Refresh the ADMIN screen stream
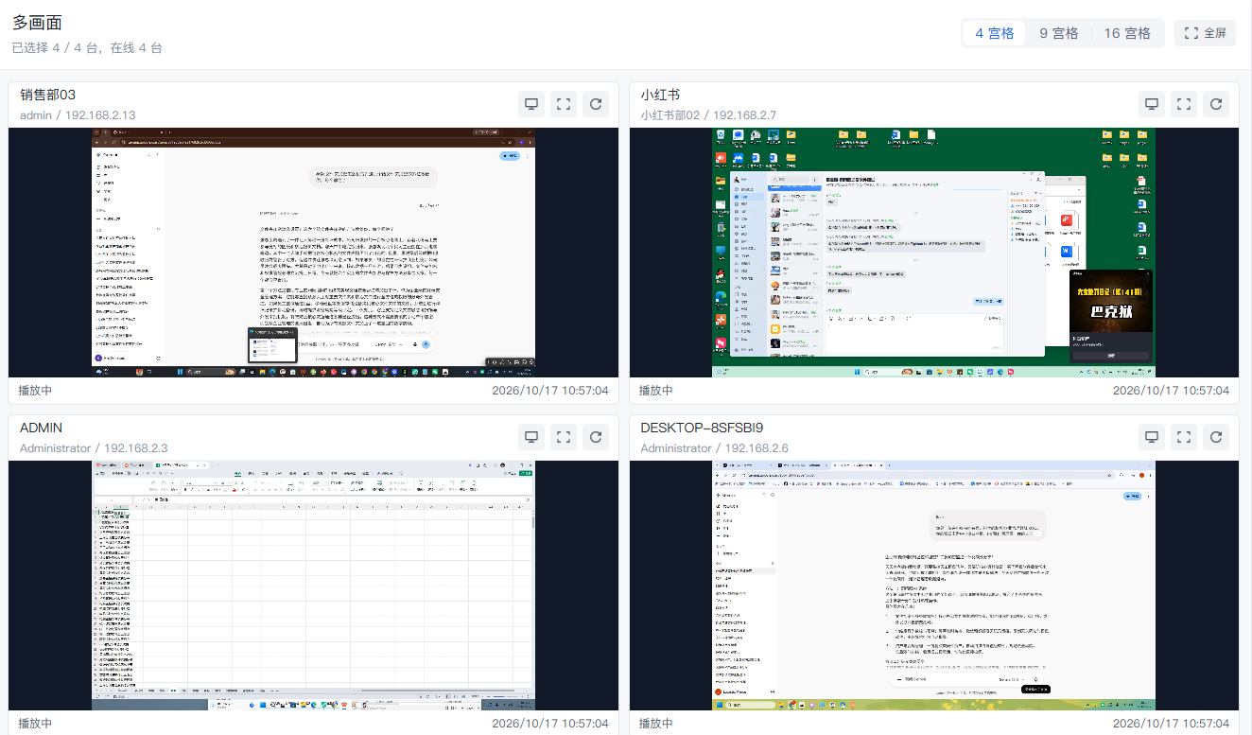The image size is (1252, 735). (596, 437)
